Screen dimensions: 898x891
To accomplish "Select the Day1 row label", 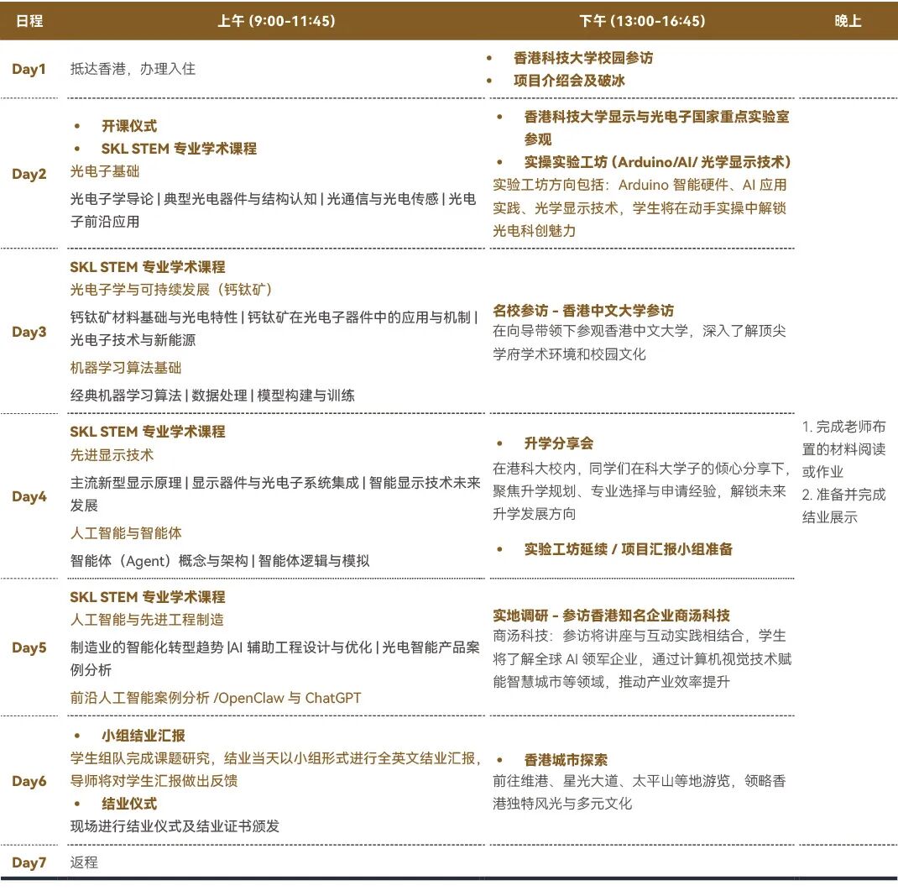I will tap(30, 70).
